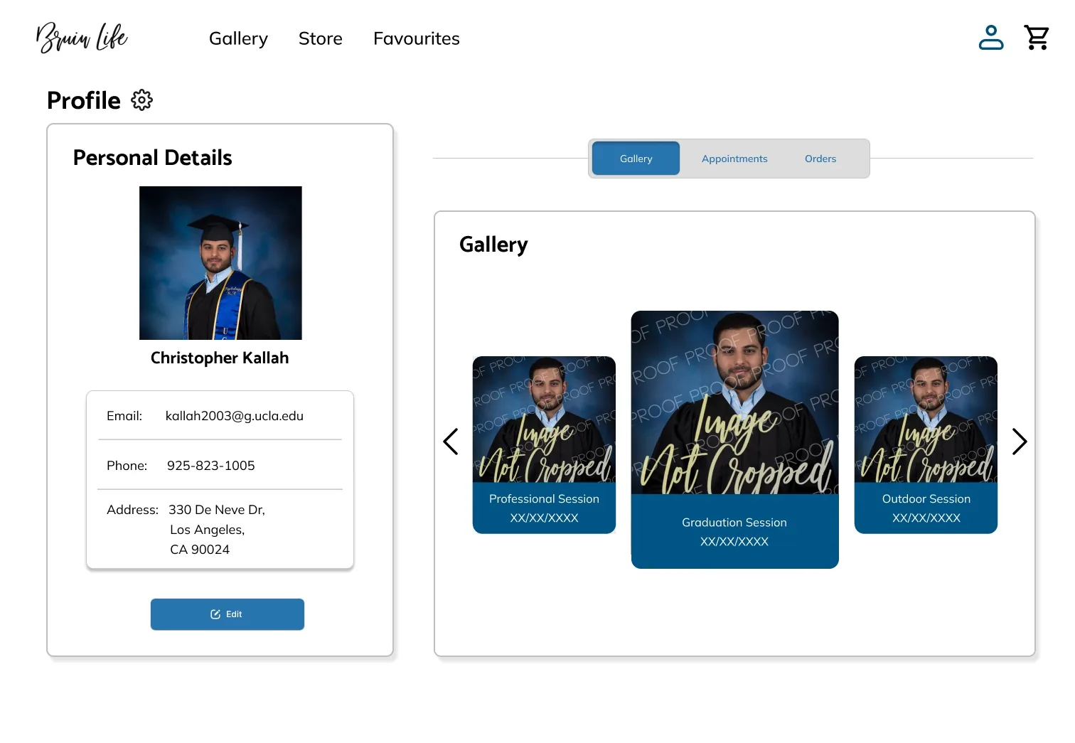Switch to the Orders tab
The image size is (1075, 743).
click(820, 159)
